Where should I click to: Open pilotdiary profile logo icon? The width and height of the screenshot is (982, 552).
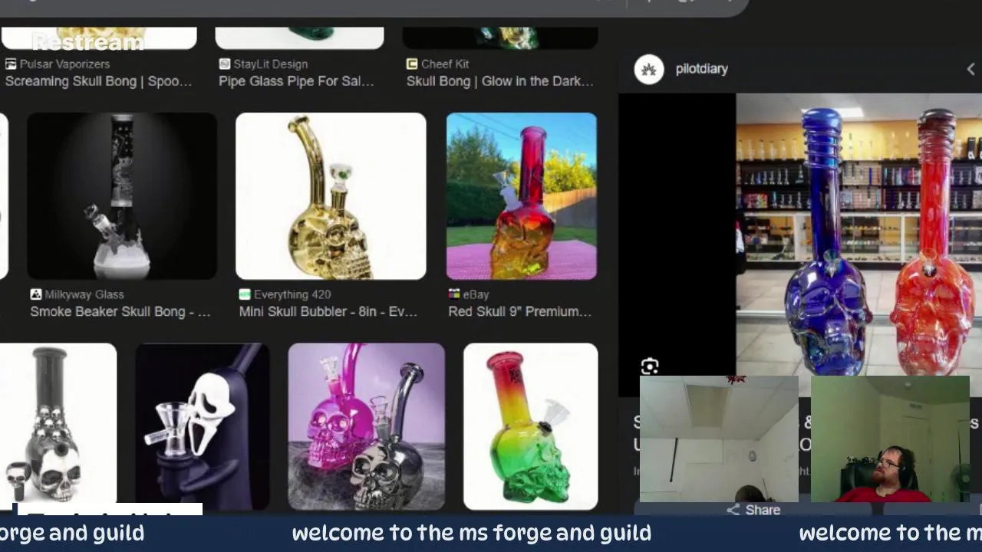[649, 69]
